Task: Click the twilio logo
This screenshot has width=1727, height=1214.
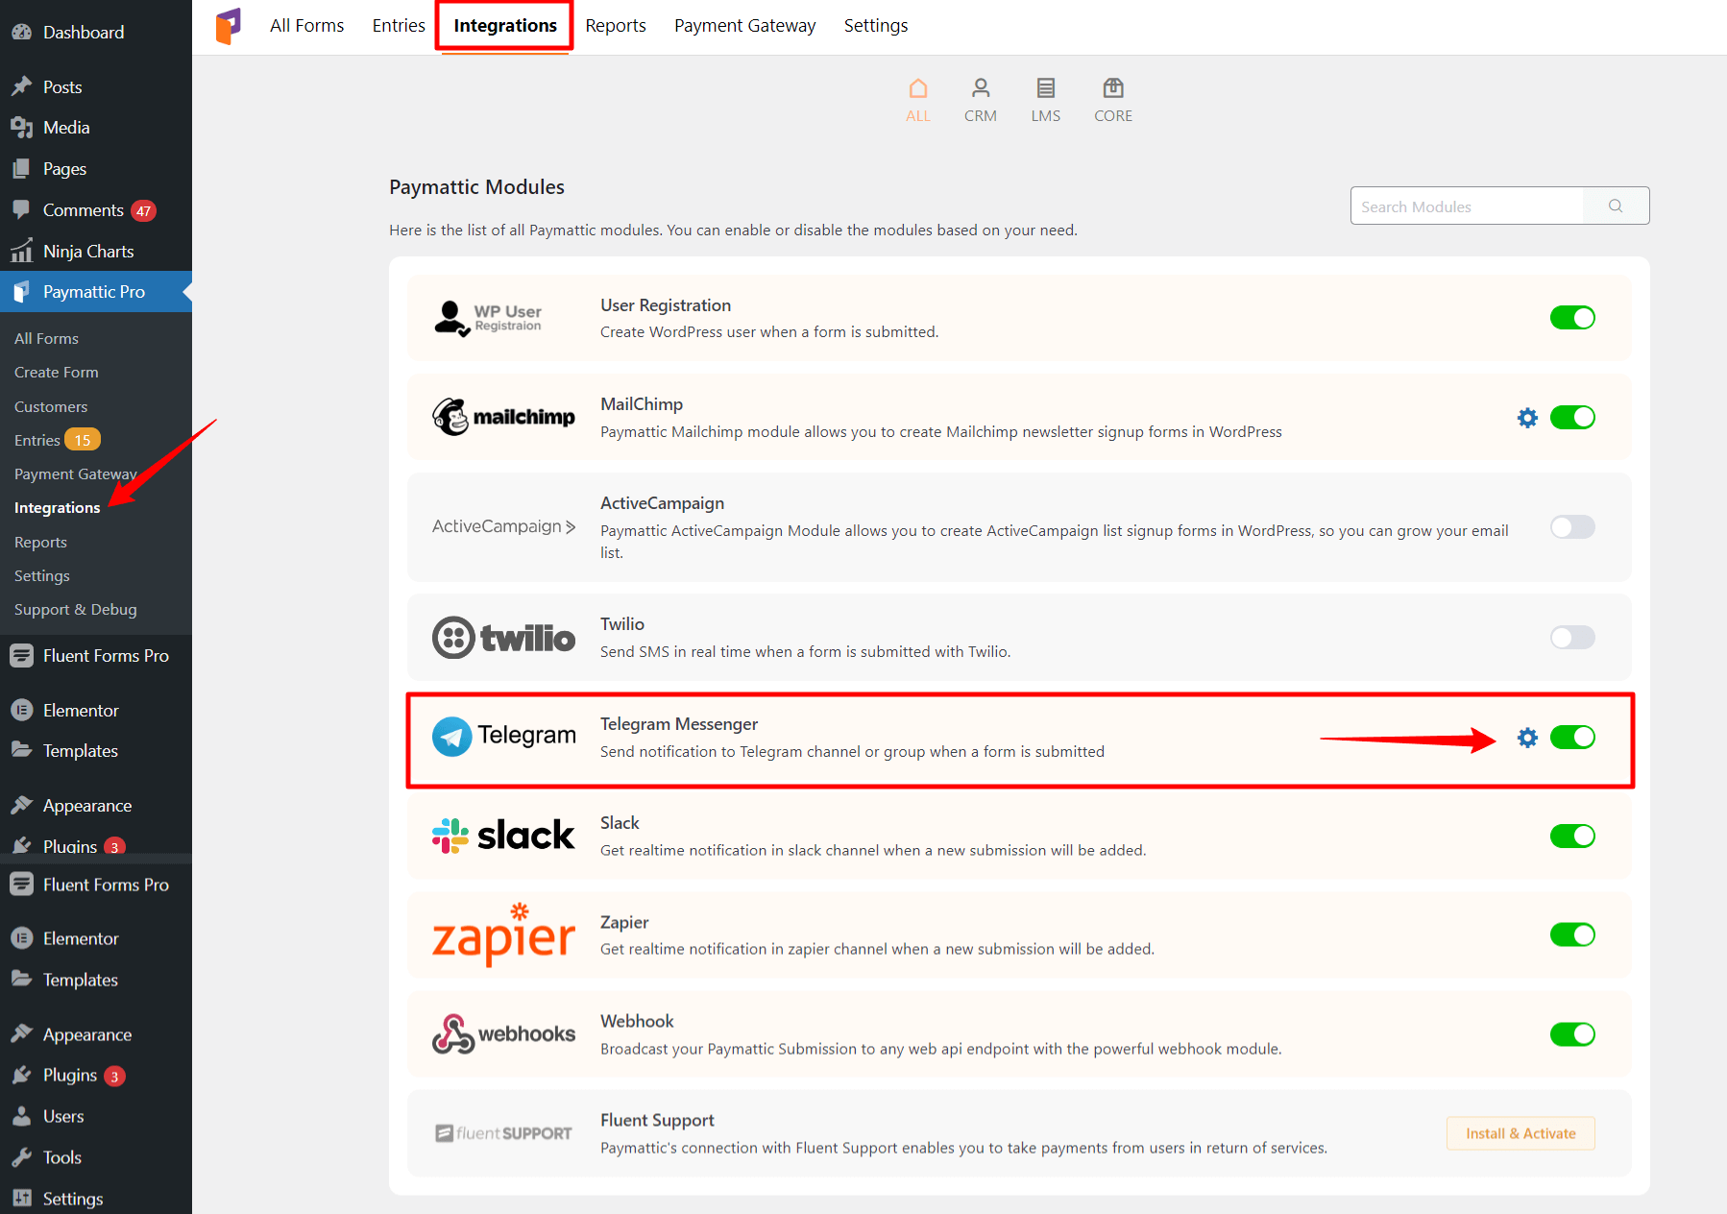Action: [x=503, y=638]
